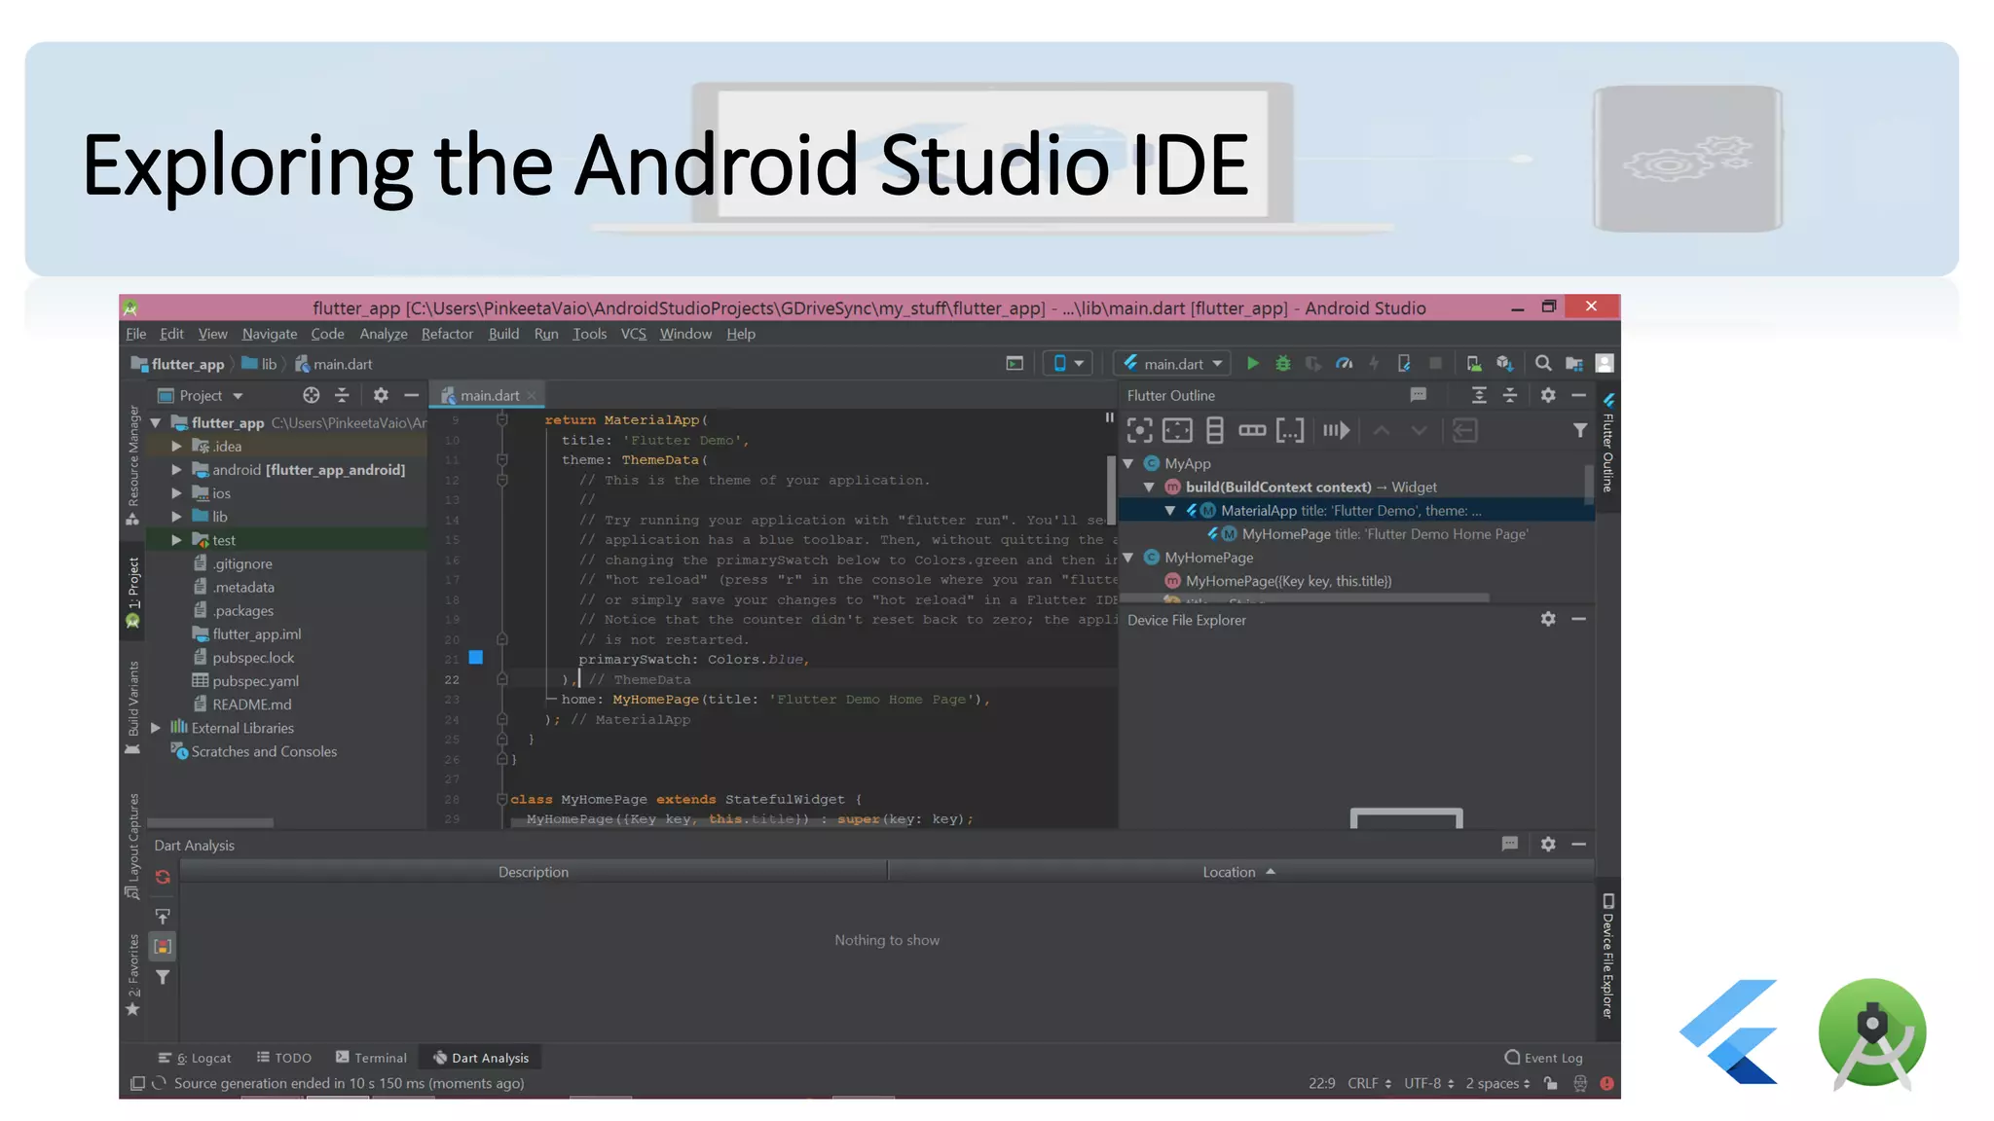1994x1121 pixels.
Task: Toggle the Flutter Outline right side tab
Action: pos(1608,444)
